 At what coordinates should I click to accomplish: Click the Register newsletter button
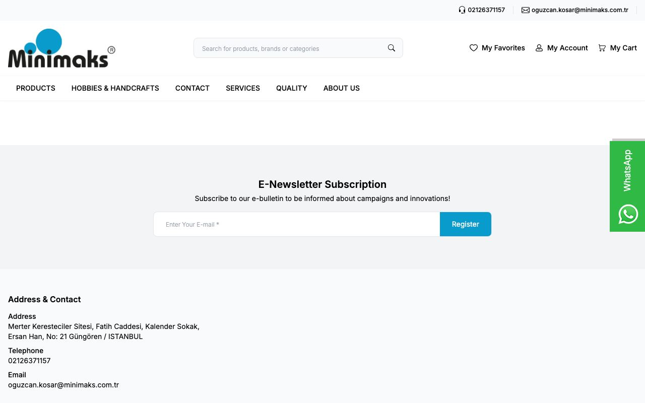pyautogui.click(x=466, y=224)
